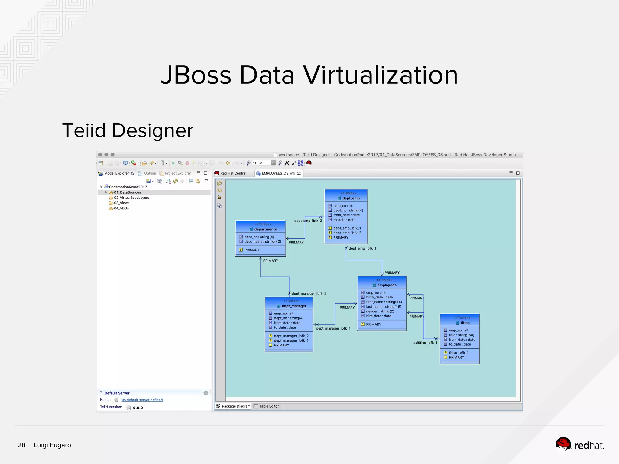
Task: Open the New wizard dropdown arrow
Action: pyautogui.click(x=105, y=163)
